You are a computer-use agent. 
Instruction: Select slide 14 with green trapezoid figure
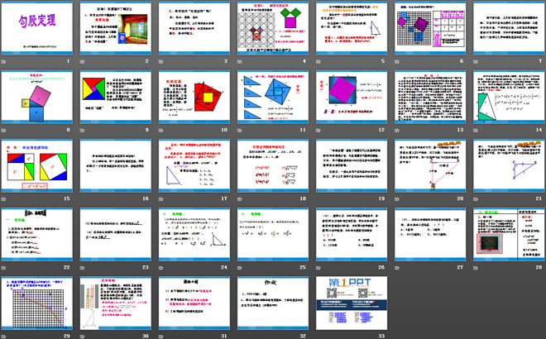tap(509, 97)
